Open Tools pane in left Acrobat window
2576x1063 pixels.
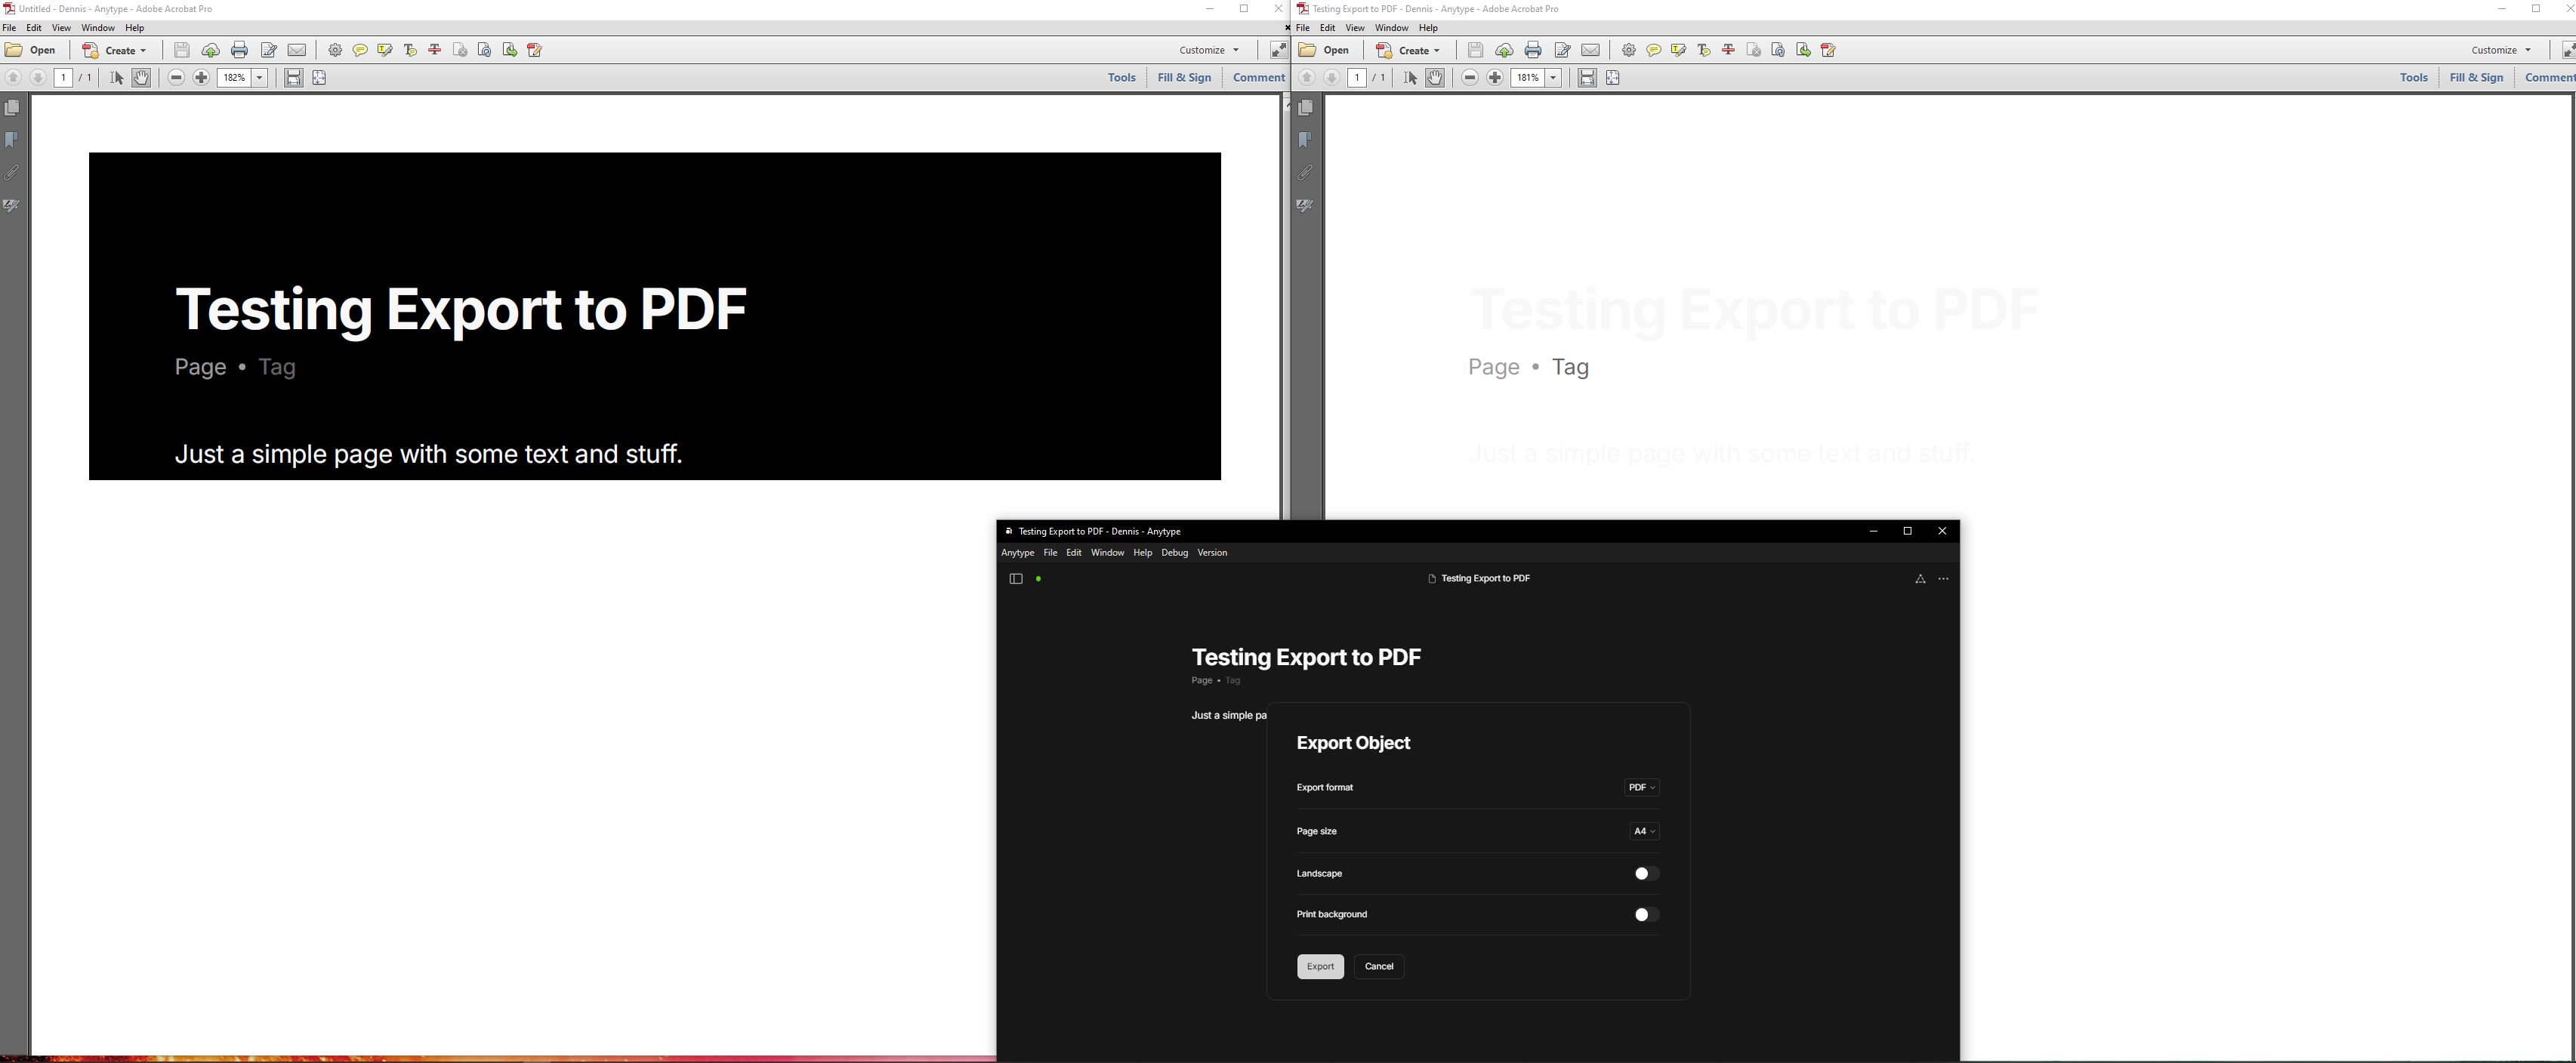(1121, 78)
